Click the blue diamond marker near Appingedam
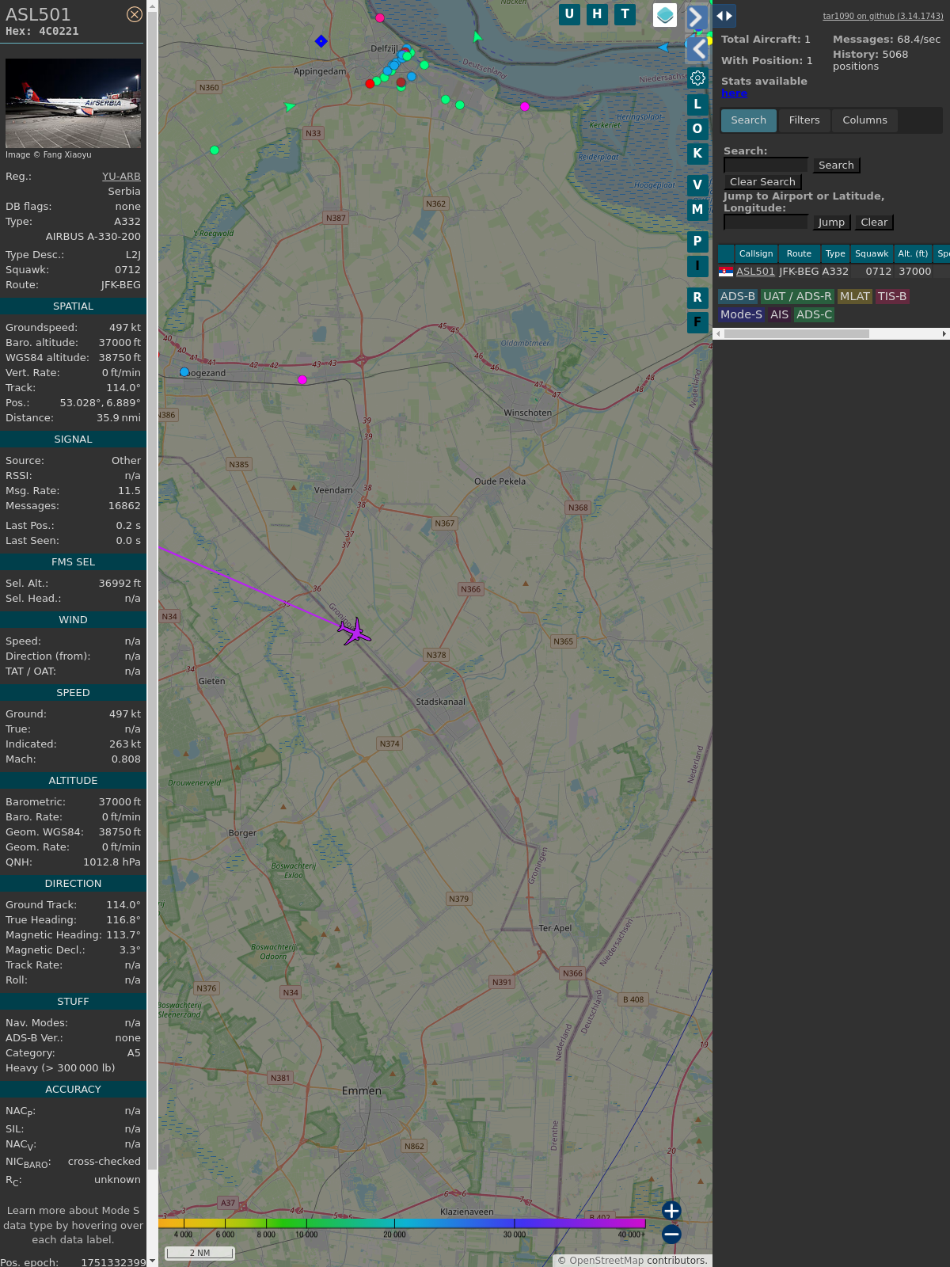This screenshot has height=1267, width=950. [x=321, y=41]
